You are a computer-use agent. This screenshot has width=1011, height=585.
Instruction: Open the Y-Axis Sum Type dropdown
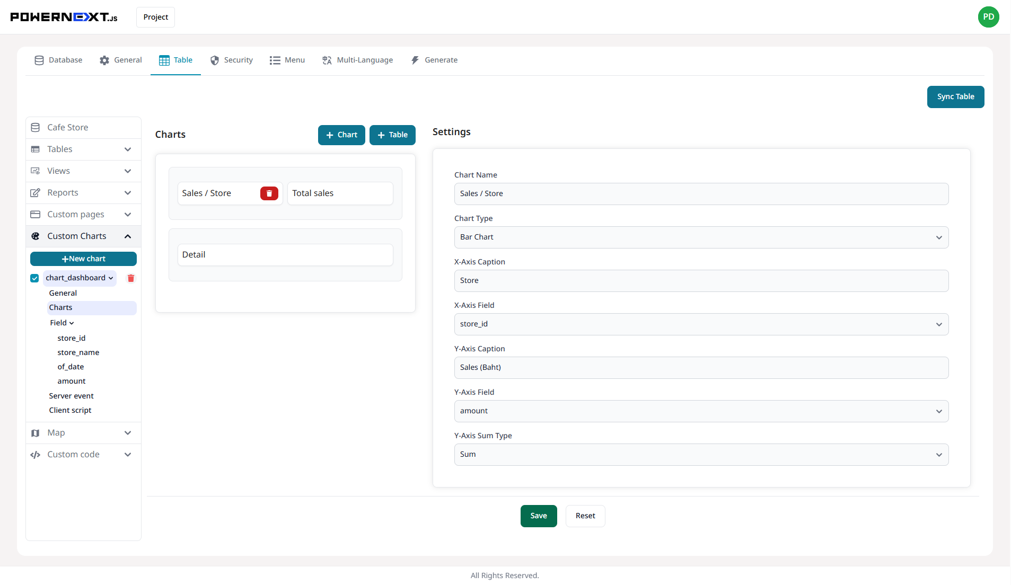pos(701,455)
